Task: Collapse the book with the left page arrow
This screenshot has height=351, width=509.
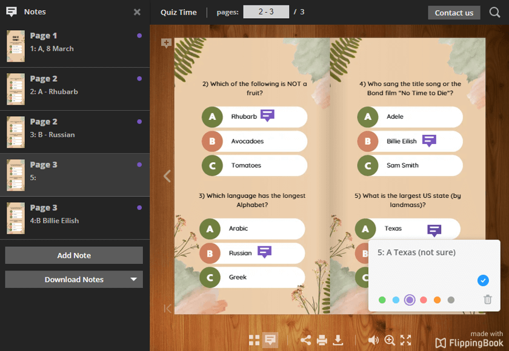Action: coord(166,176)
